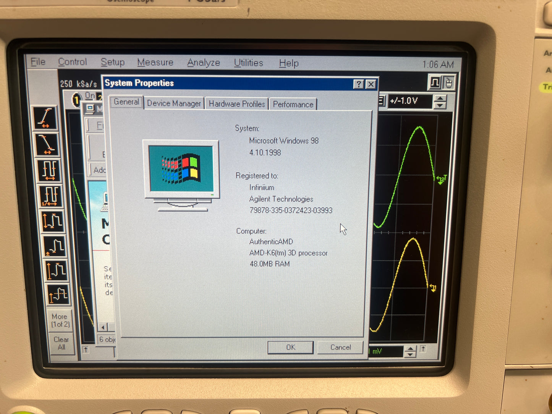Click the +/-1.0V input field
Screen dimensions: 552x414
[x=410, y=101]
